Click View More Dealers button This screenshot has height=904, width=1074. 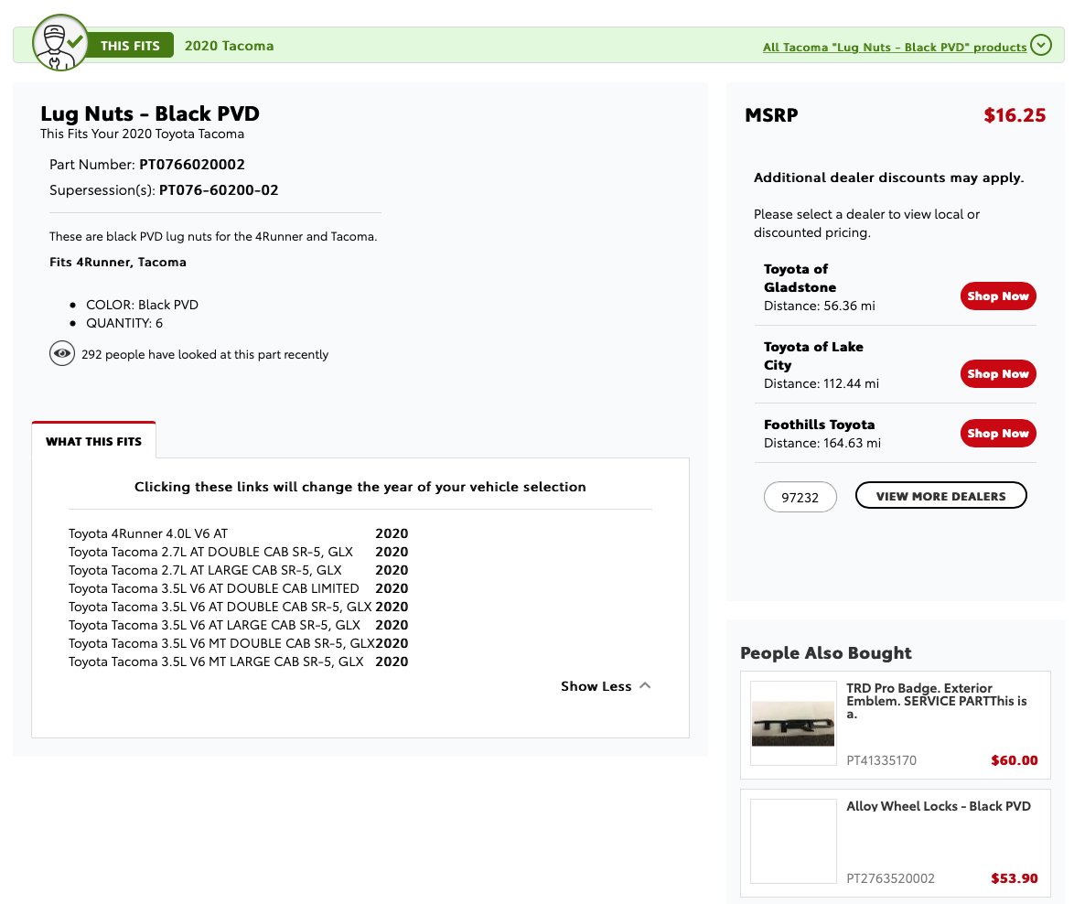click(940, 496)
